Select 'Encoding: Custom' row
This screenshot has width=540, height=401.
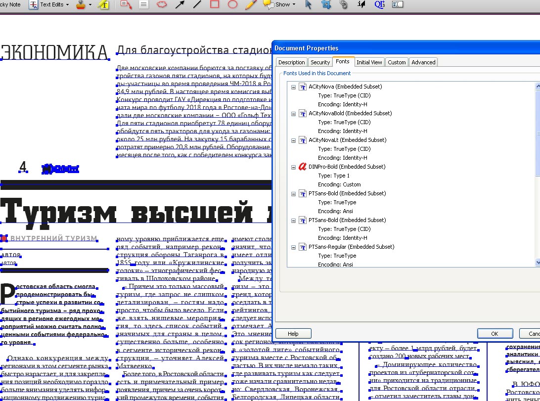click(x=339, y=184)
